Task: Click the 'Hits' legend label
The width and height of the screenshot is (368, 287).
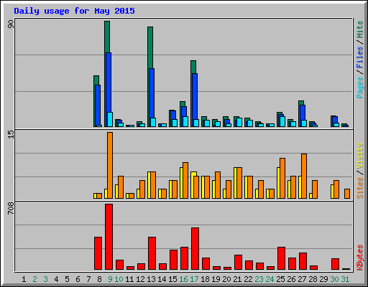Action: point(360,29)
